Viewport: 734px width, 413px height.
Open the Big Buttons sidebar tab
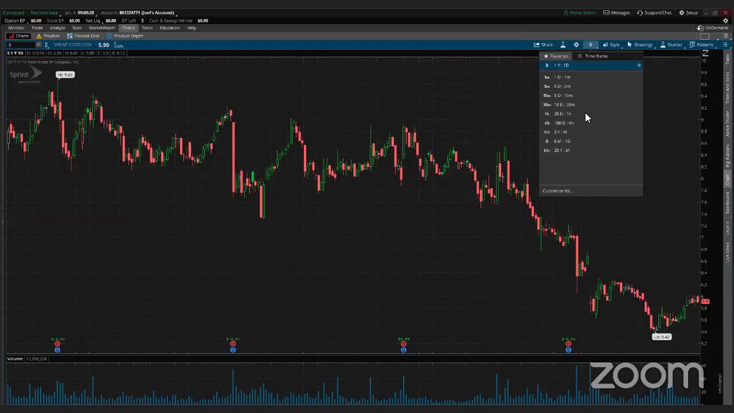(x=728, y=155)
